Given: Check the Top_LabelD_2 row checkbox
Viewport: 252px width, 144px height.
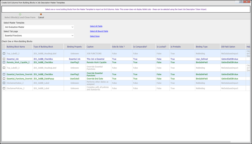Looking at the screenshot, I should [4, 54].
